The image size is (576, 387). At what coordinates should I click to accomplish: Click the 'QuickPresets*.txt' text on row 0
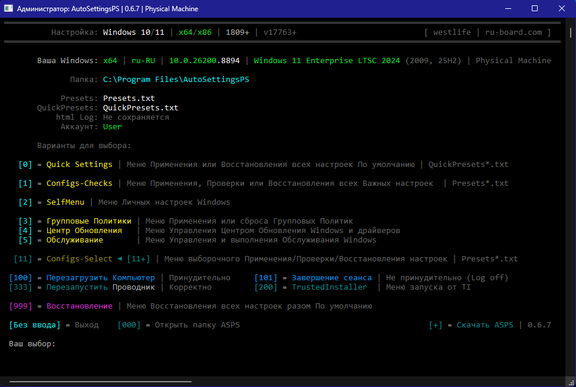468,164
